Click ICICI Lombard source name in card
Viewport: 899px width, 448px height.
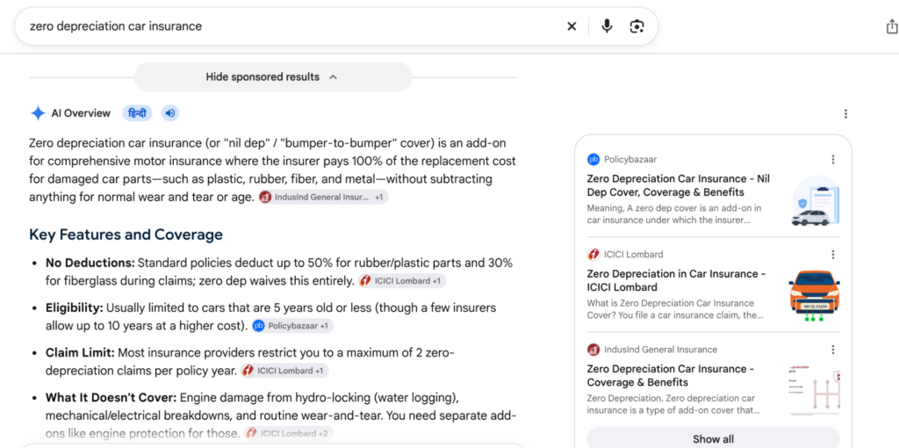click(634, 254)
